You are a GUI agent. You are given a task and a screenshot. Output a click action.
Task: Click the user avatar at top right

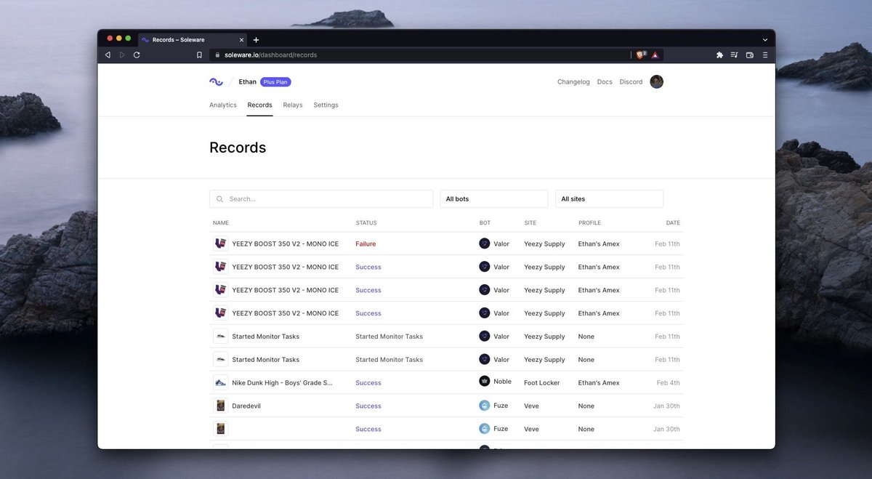(x=656, y=81)
